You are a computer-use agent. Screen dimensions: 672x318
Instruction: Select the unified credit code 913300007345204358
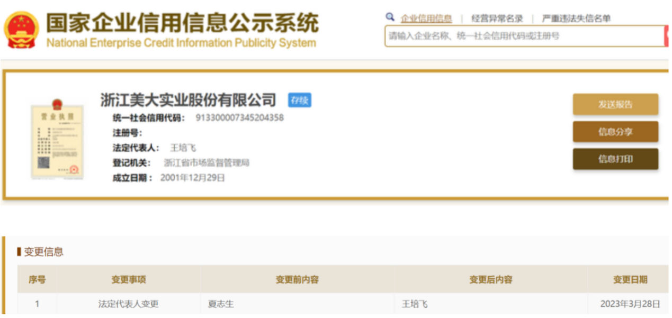point(239,118)
